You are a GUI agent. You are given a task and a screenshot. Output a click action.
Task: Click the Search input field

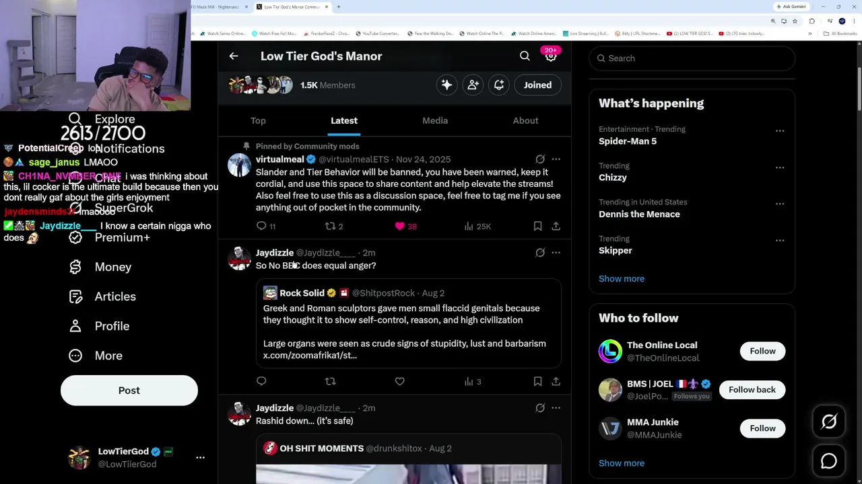(x=692, y=58)
